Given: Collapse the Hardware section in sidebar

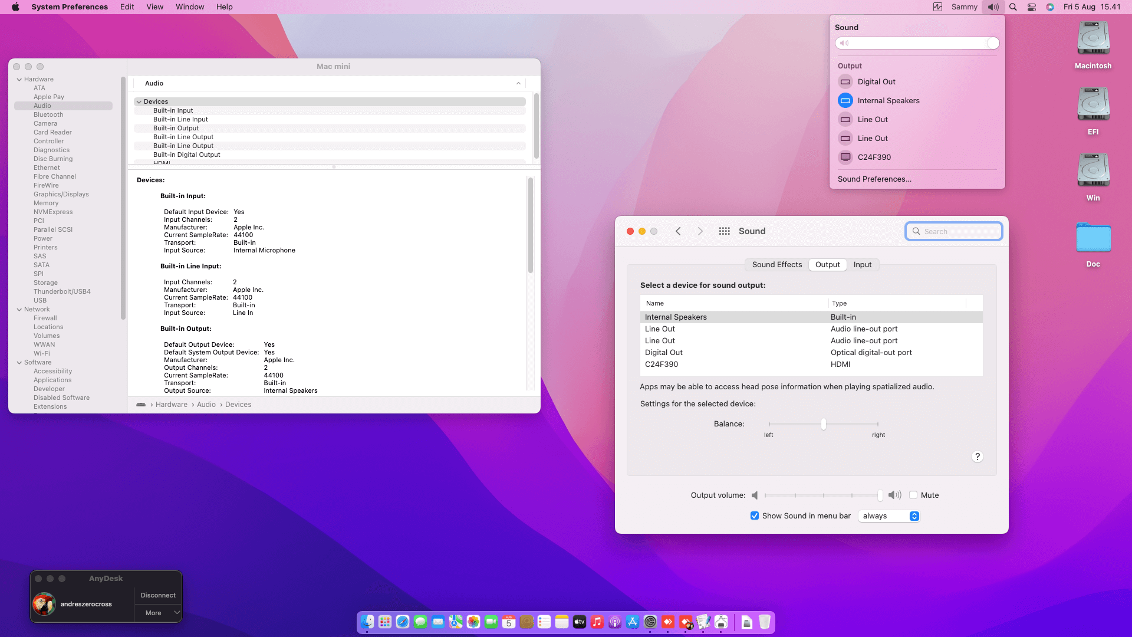Looking at the screenshot, I should (19, 80).
